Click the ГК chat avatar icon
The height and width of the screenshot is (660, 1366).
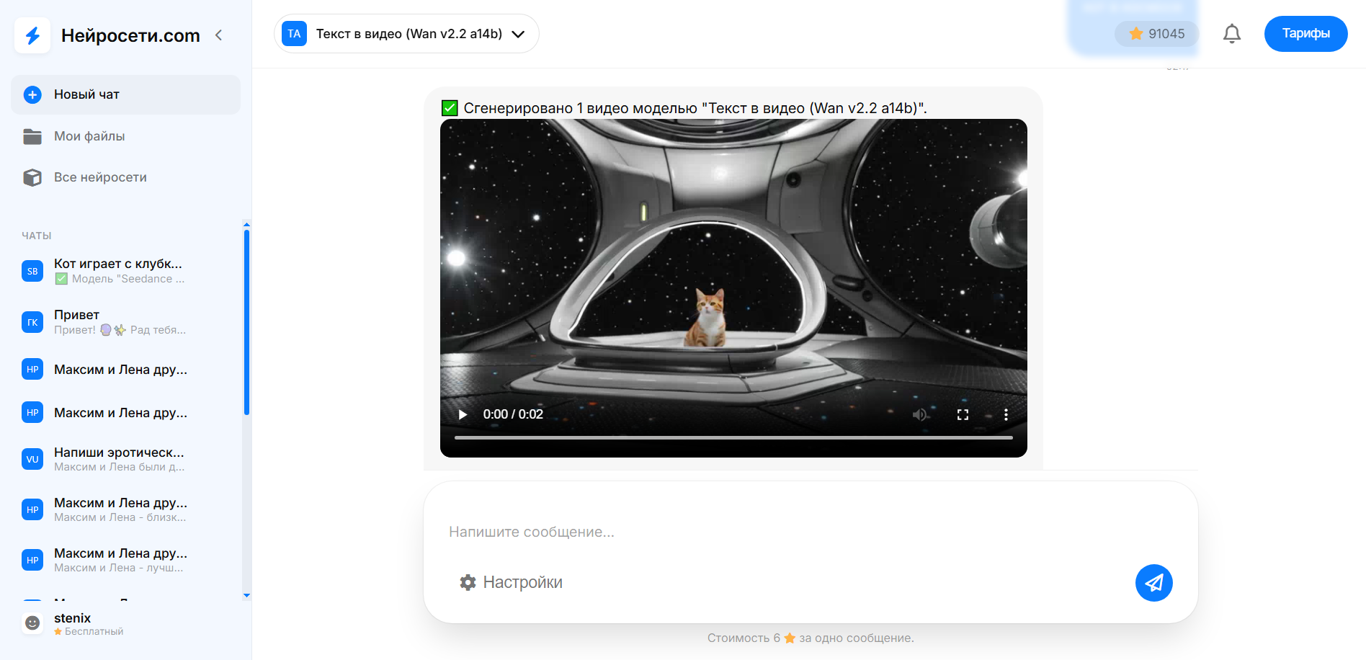pos(32,322)
